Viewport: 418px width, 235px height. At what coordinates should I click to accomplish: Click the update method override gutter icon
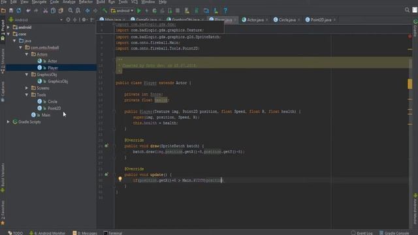(x=106, y=174)
